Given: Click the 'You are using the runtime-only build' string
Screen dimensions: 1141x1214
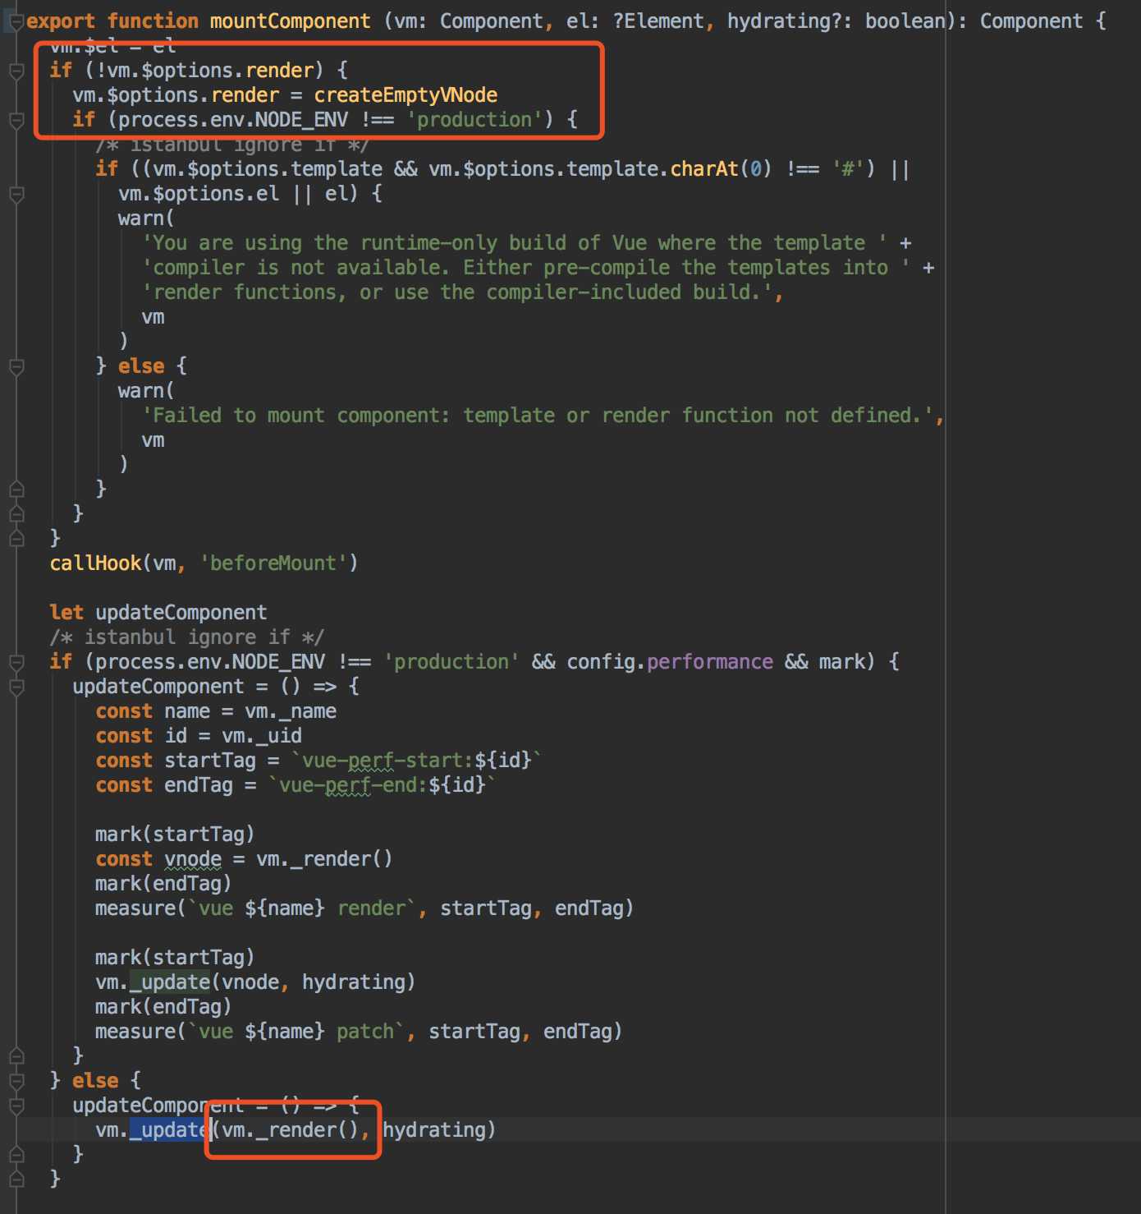Looking at the screenshot, I should pyautogui.click(x=514, y=243).
